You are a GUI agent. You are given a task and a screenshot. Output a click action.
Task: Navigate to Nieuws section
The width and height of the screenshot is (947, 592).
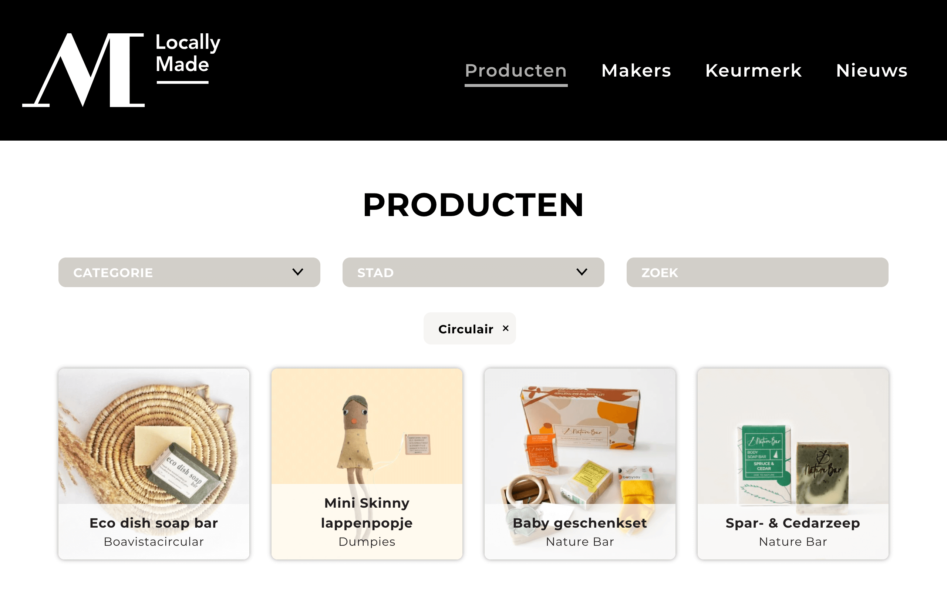click(x=872, y=71)
